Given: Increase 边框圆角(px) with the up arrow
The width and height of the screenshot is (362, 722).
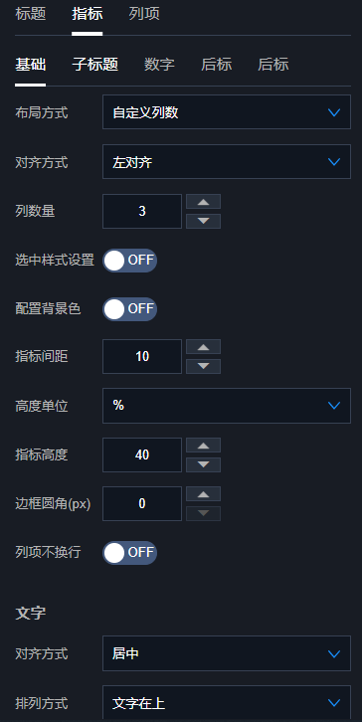Looking at the screenshot, I should point(203,494).
